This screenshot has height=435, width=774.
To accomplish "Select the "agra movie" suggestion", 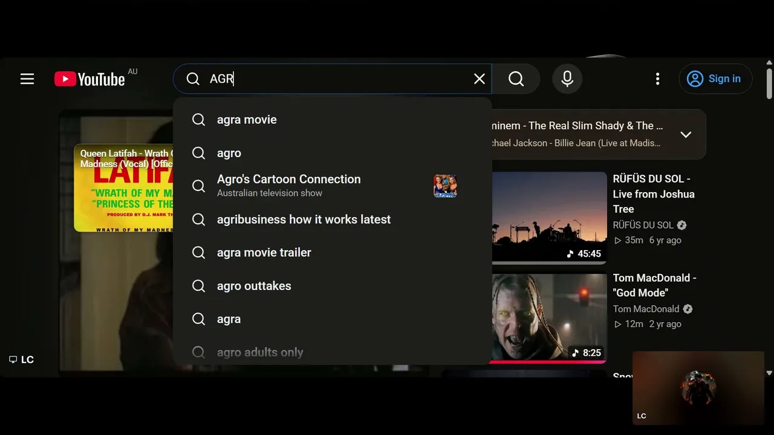I will coord(333,120).
